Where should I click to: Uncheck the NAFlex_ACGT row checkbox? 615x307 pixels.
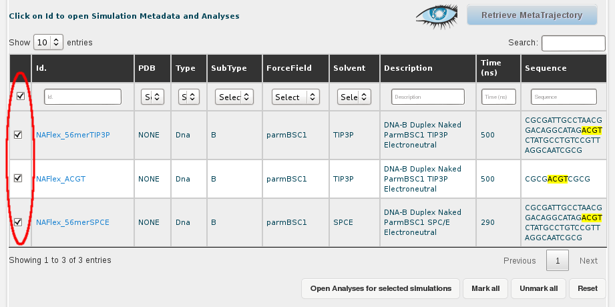pos(18,178)
